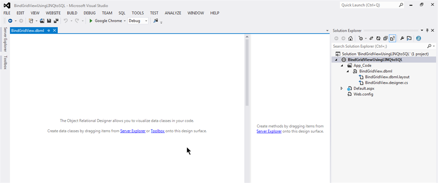Open the toolbar overflow options arrow

[161, 22]
